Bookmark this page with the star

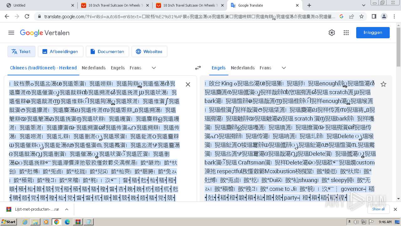click(x=362, y=16)
